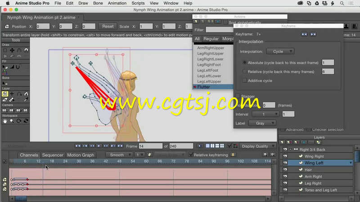360x202 pixels.
Task: Select the highlighted Transform Layer tool
Action: tap(5, 94)
